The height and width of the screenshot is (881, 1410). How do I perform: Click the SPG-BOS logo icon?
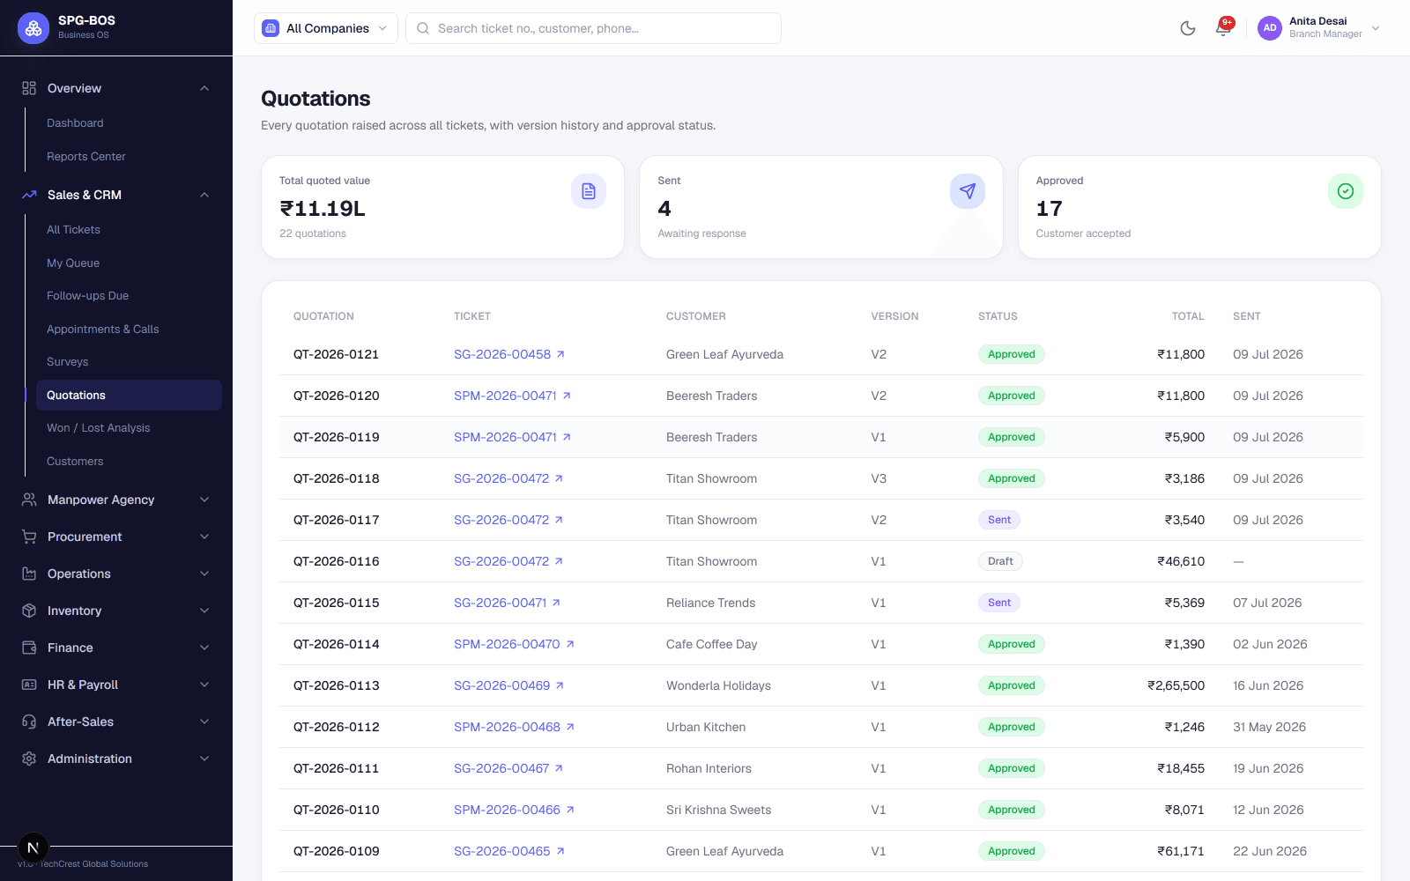pyautogui.click(x=33, y=28)
